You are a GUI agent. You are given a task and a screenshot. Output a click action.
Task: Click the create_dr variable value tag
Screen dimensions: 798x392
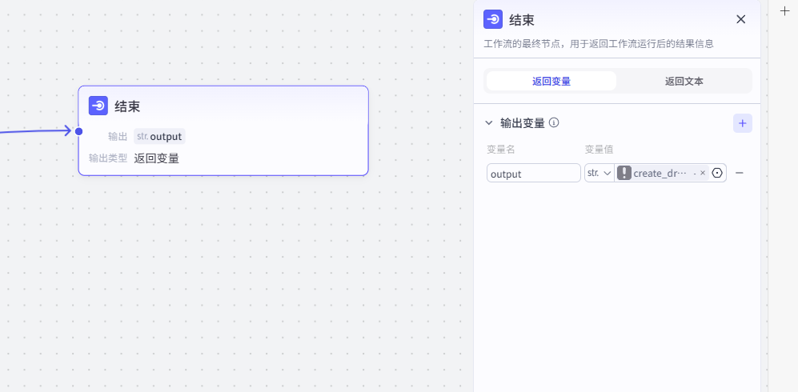(660, 173)
